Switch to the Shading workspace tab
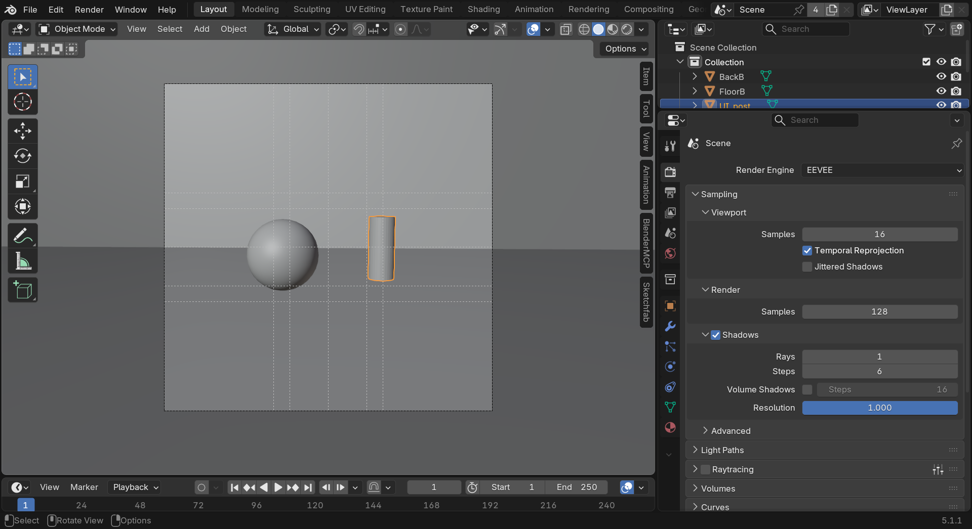This screenshot has height=529, width=972. coord(483,9)
